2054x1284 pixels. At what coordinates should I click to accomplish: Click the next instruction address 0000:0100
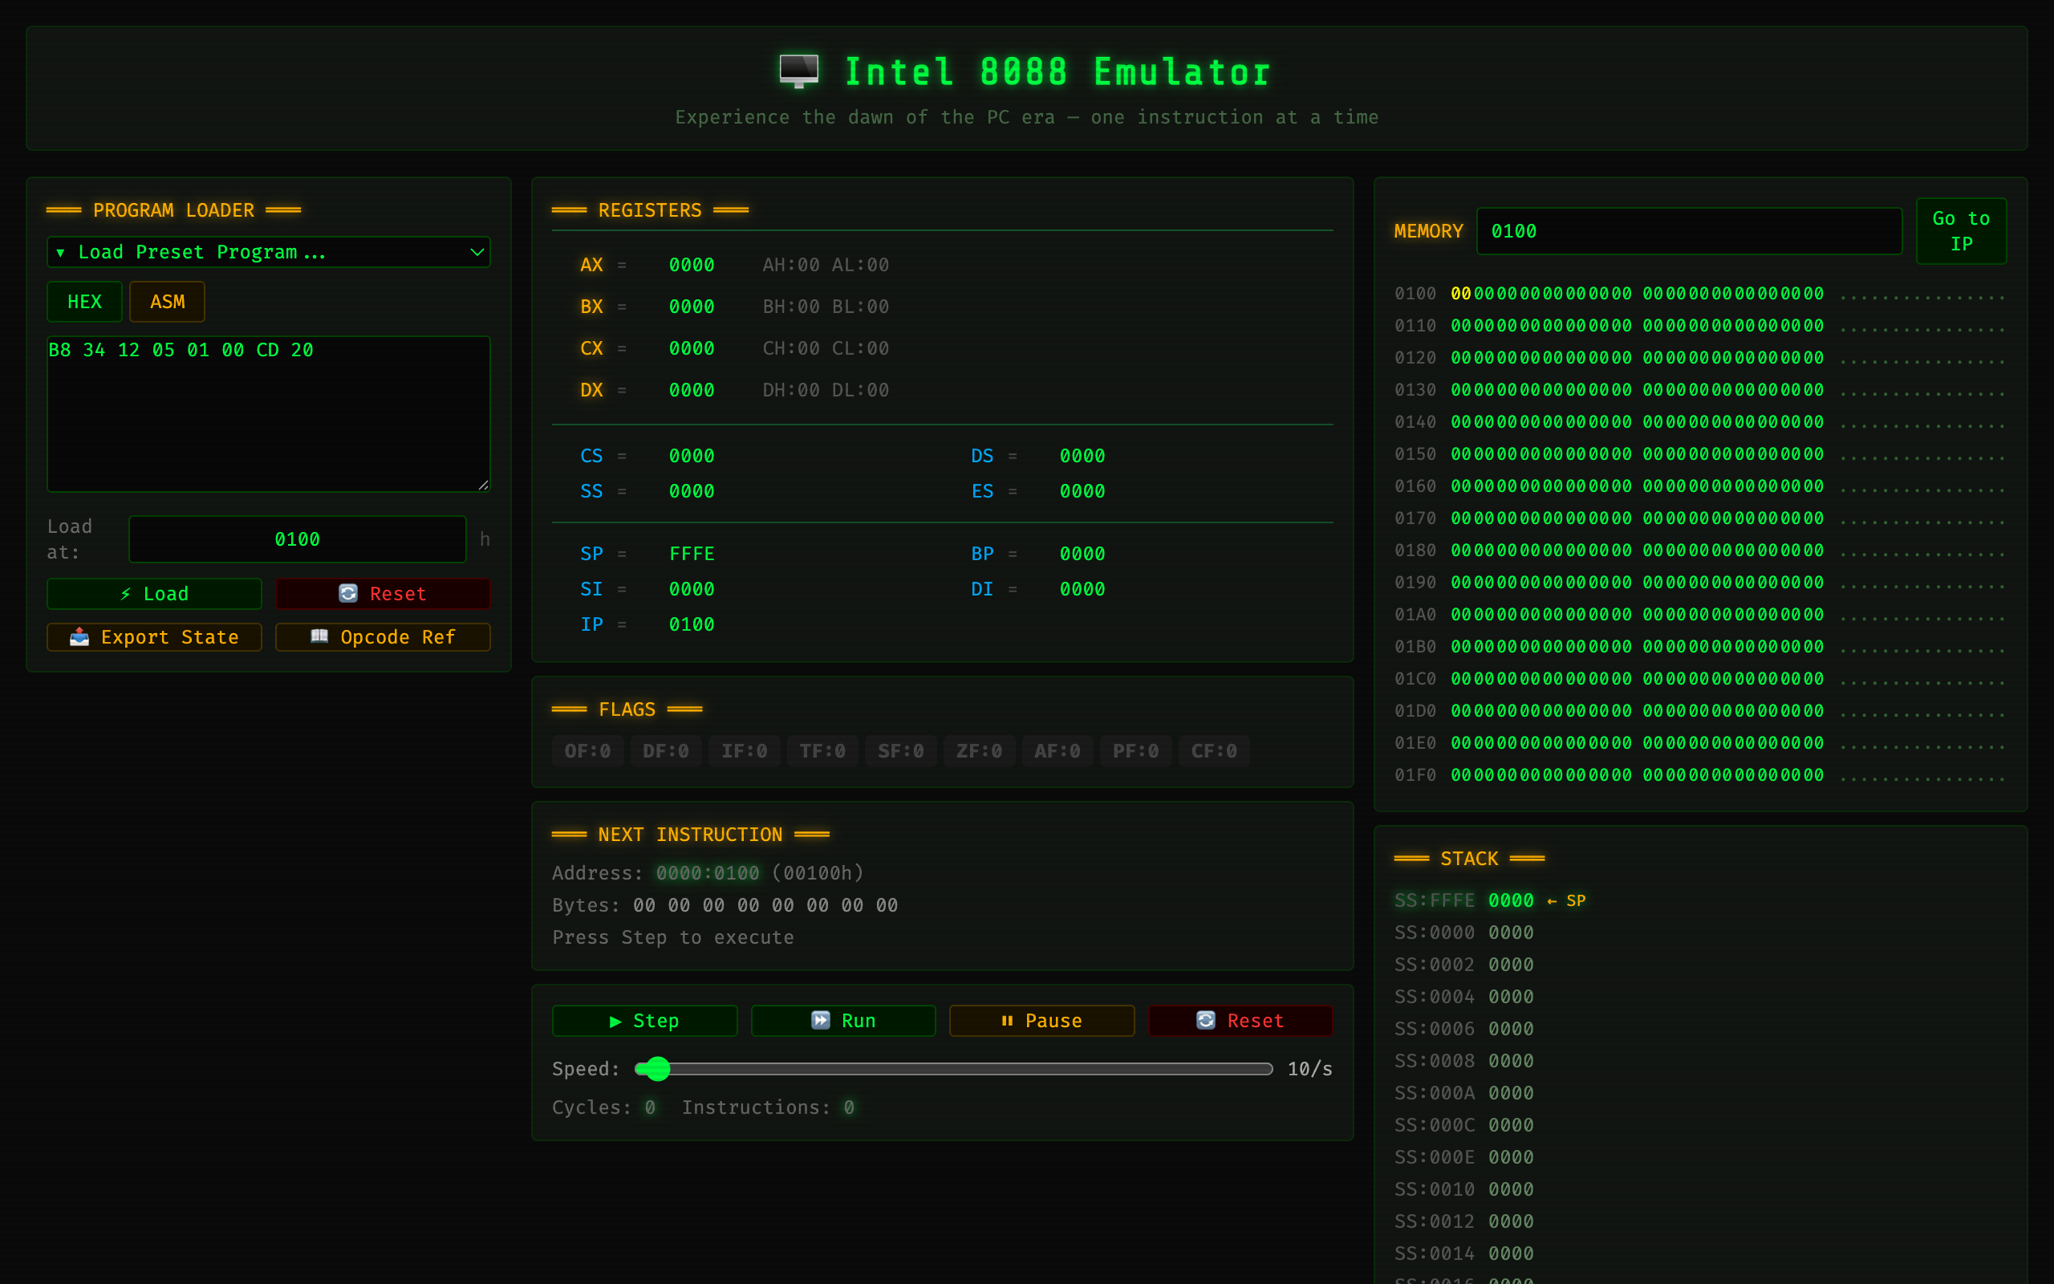(707, 873)
